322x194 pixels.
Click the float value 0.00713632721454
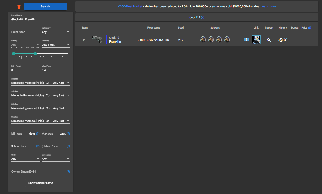(150, 40)
